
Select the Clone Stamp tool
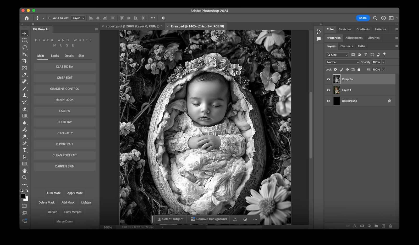tap(24, 95)
